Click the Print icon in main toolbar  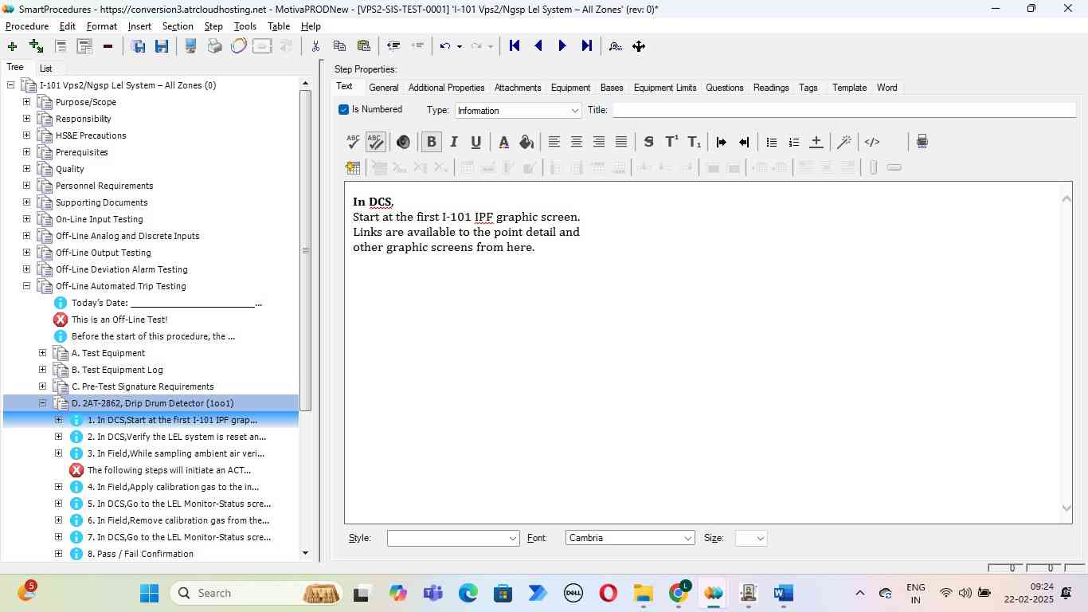point(214,46)
